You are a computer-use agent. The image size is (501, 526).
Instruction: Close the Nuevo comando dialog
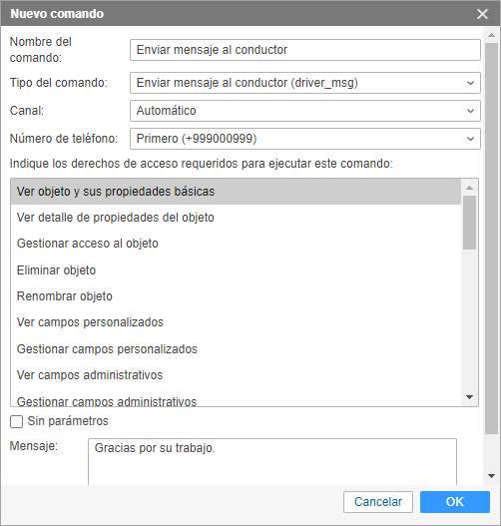coord(482,14)
